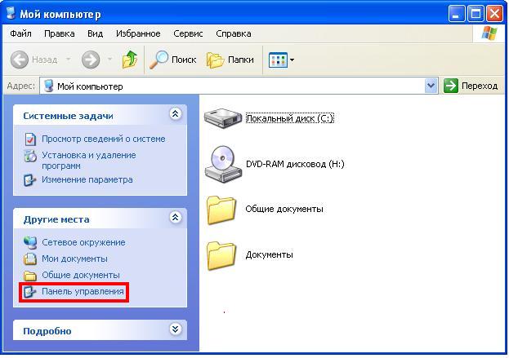Click the Back arrow button
This screenshot has width=509, height=358.
(20, 60)
